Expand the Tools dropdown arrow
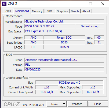Viewport: 109px width, 108px height. click(64, 104)
